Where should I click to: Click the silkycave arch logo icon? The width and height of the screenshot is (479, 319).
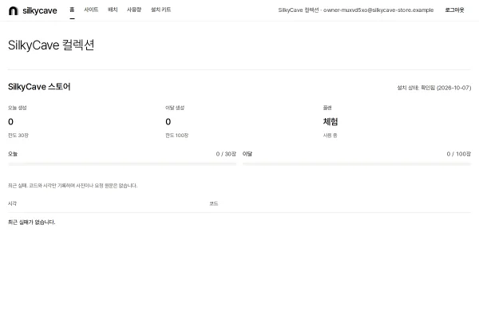[14, 10]
